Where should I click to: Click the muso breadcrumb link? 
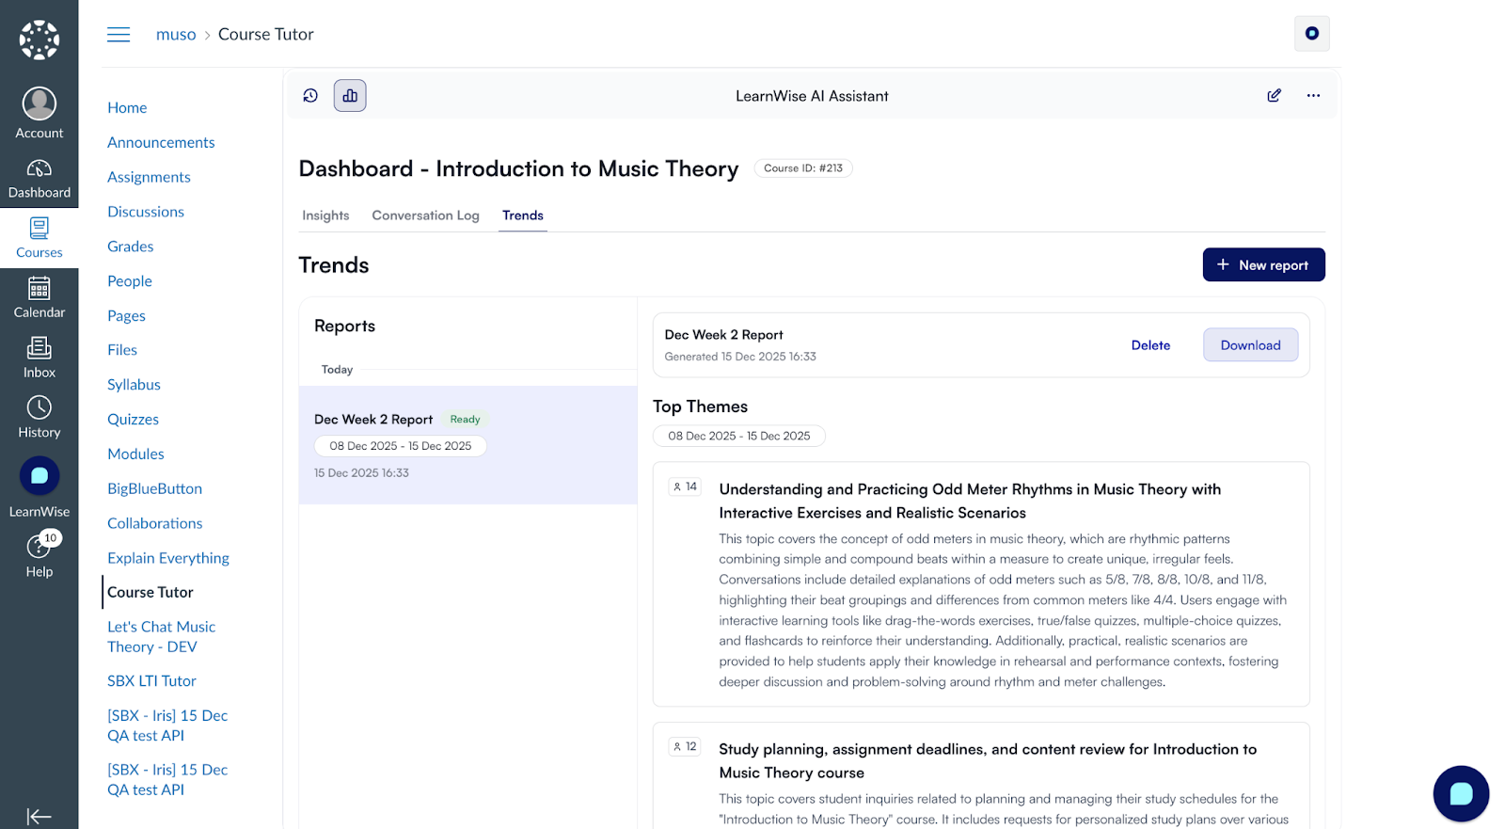176,35
